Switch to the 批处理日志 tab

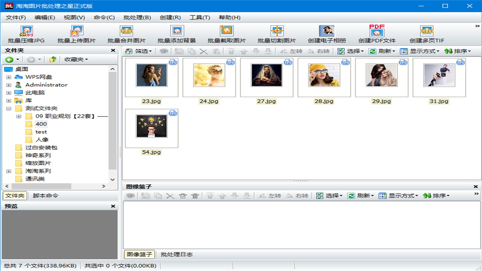pos(177,254)
